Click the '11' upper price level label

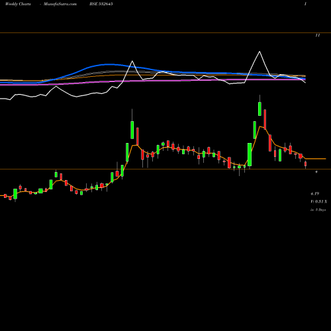pyautogui.click(x=318, y=35)
